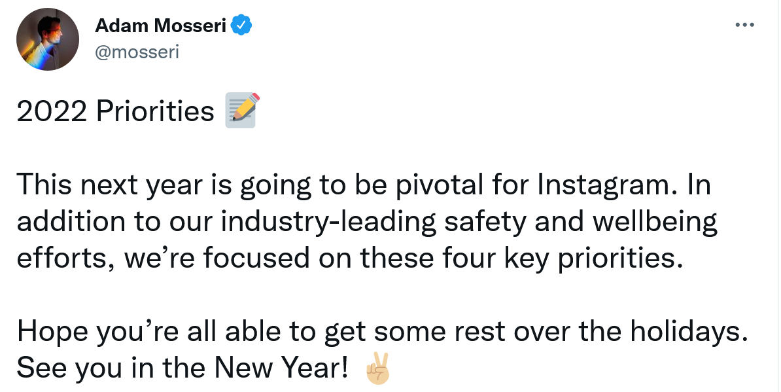This screenshot has width=781, height=392.
Task: Open the three-dot more options menu
Action: 744,24
